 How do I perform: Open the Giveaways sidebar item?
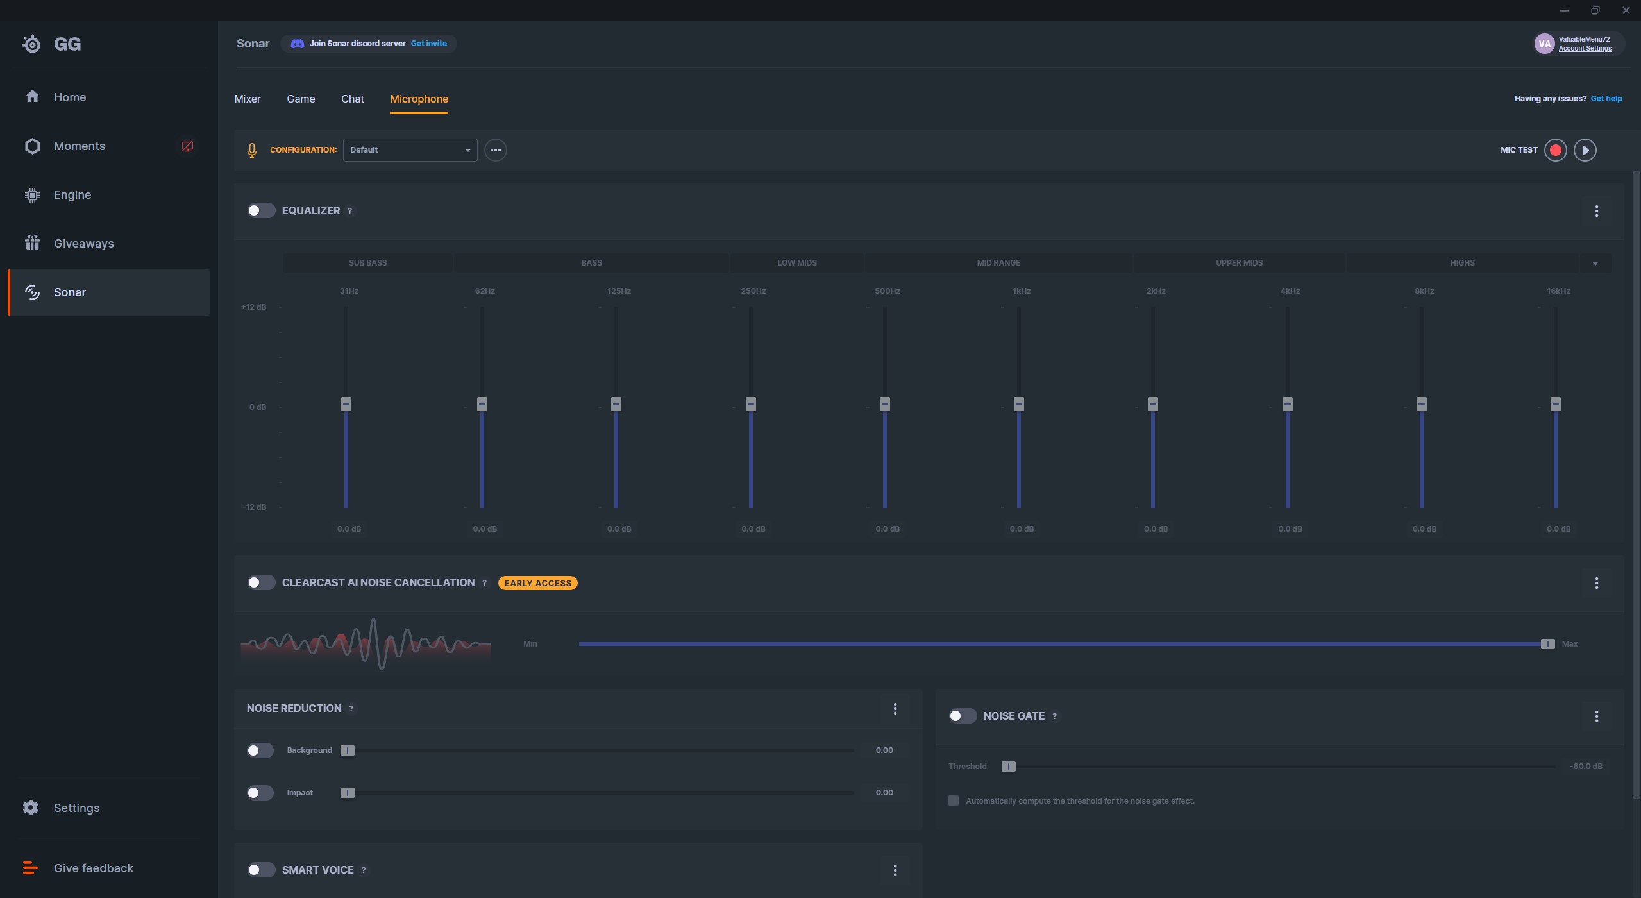tap(109, 243)
